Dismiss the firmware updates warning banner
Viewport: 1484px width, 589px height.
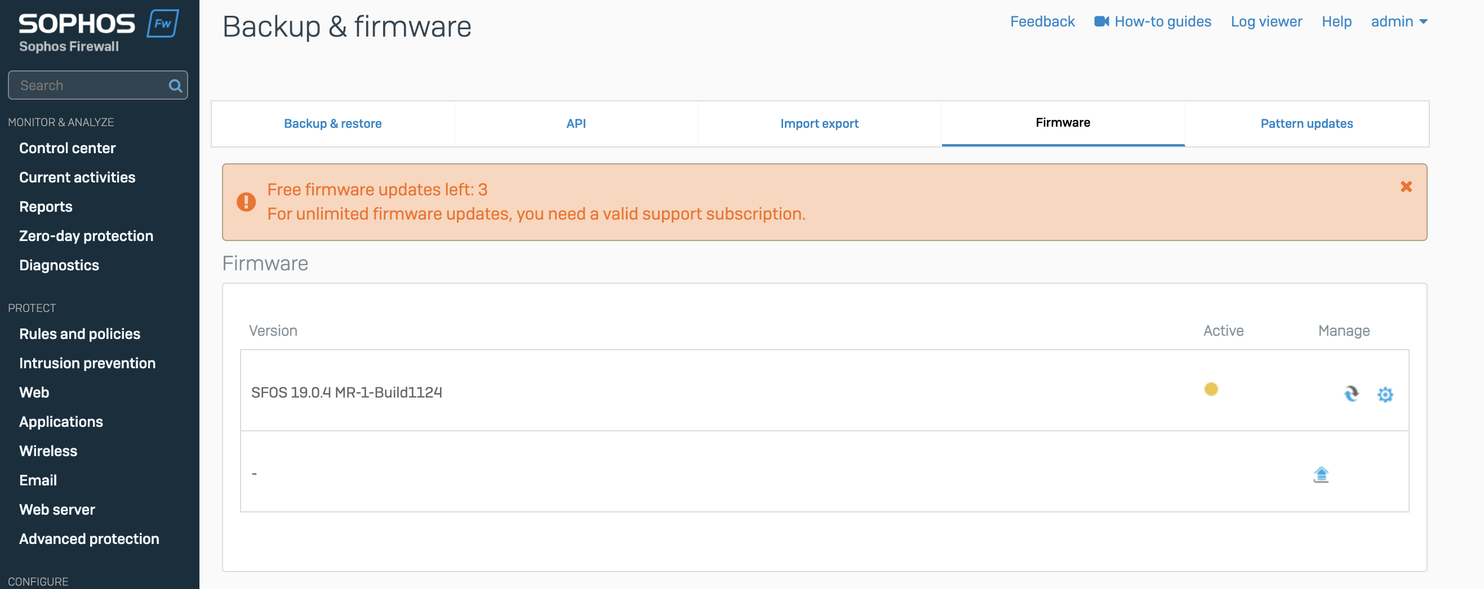(1406, 186)
